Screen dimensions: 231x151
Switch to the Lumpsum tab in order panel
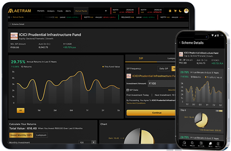point(171,58)
